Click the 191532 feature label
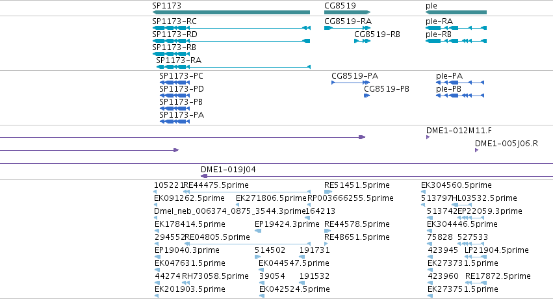Image resolution: width=553 pixels, height=299 pixels. 315,276
